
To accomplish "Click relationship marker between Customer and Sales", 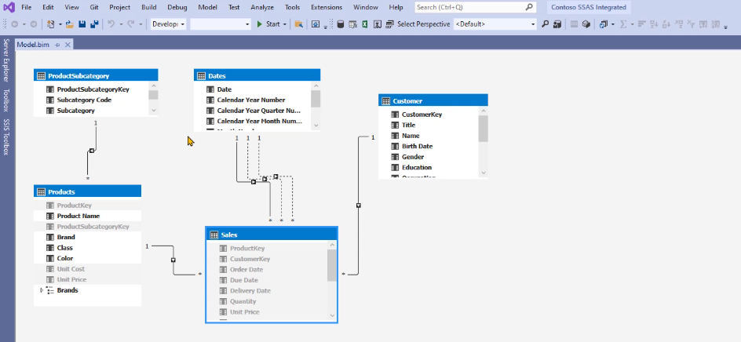I will click(359, 206).
